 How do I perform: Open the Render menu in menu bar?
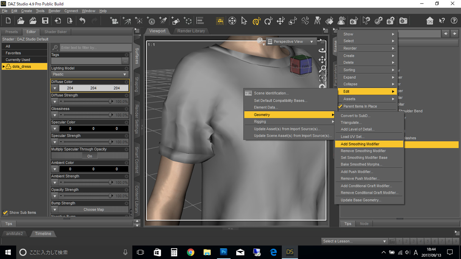pos(54,11)
